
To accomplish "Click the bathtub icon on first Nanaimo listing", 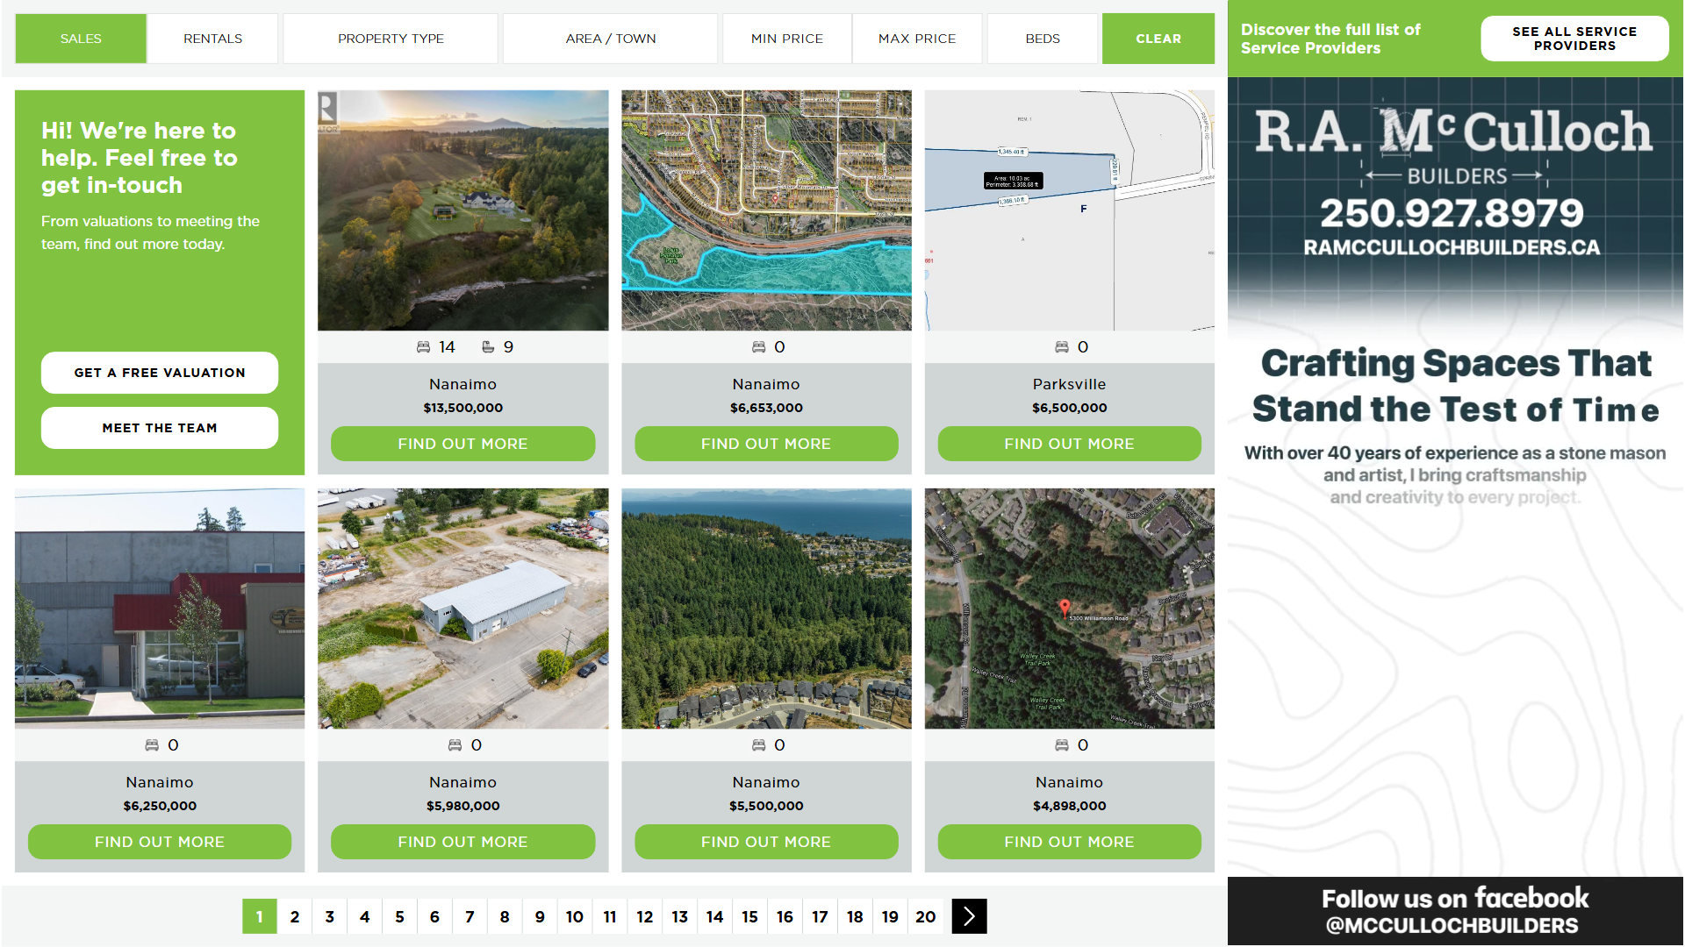I will click(488, 347).
